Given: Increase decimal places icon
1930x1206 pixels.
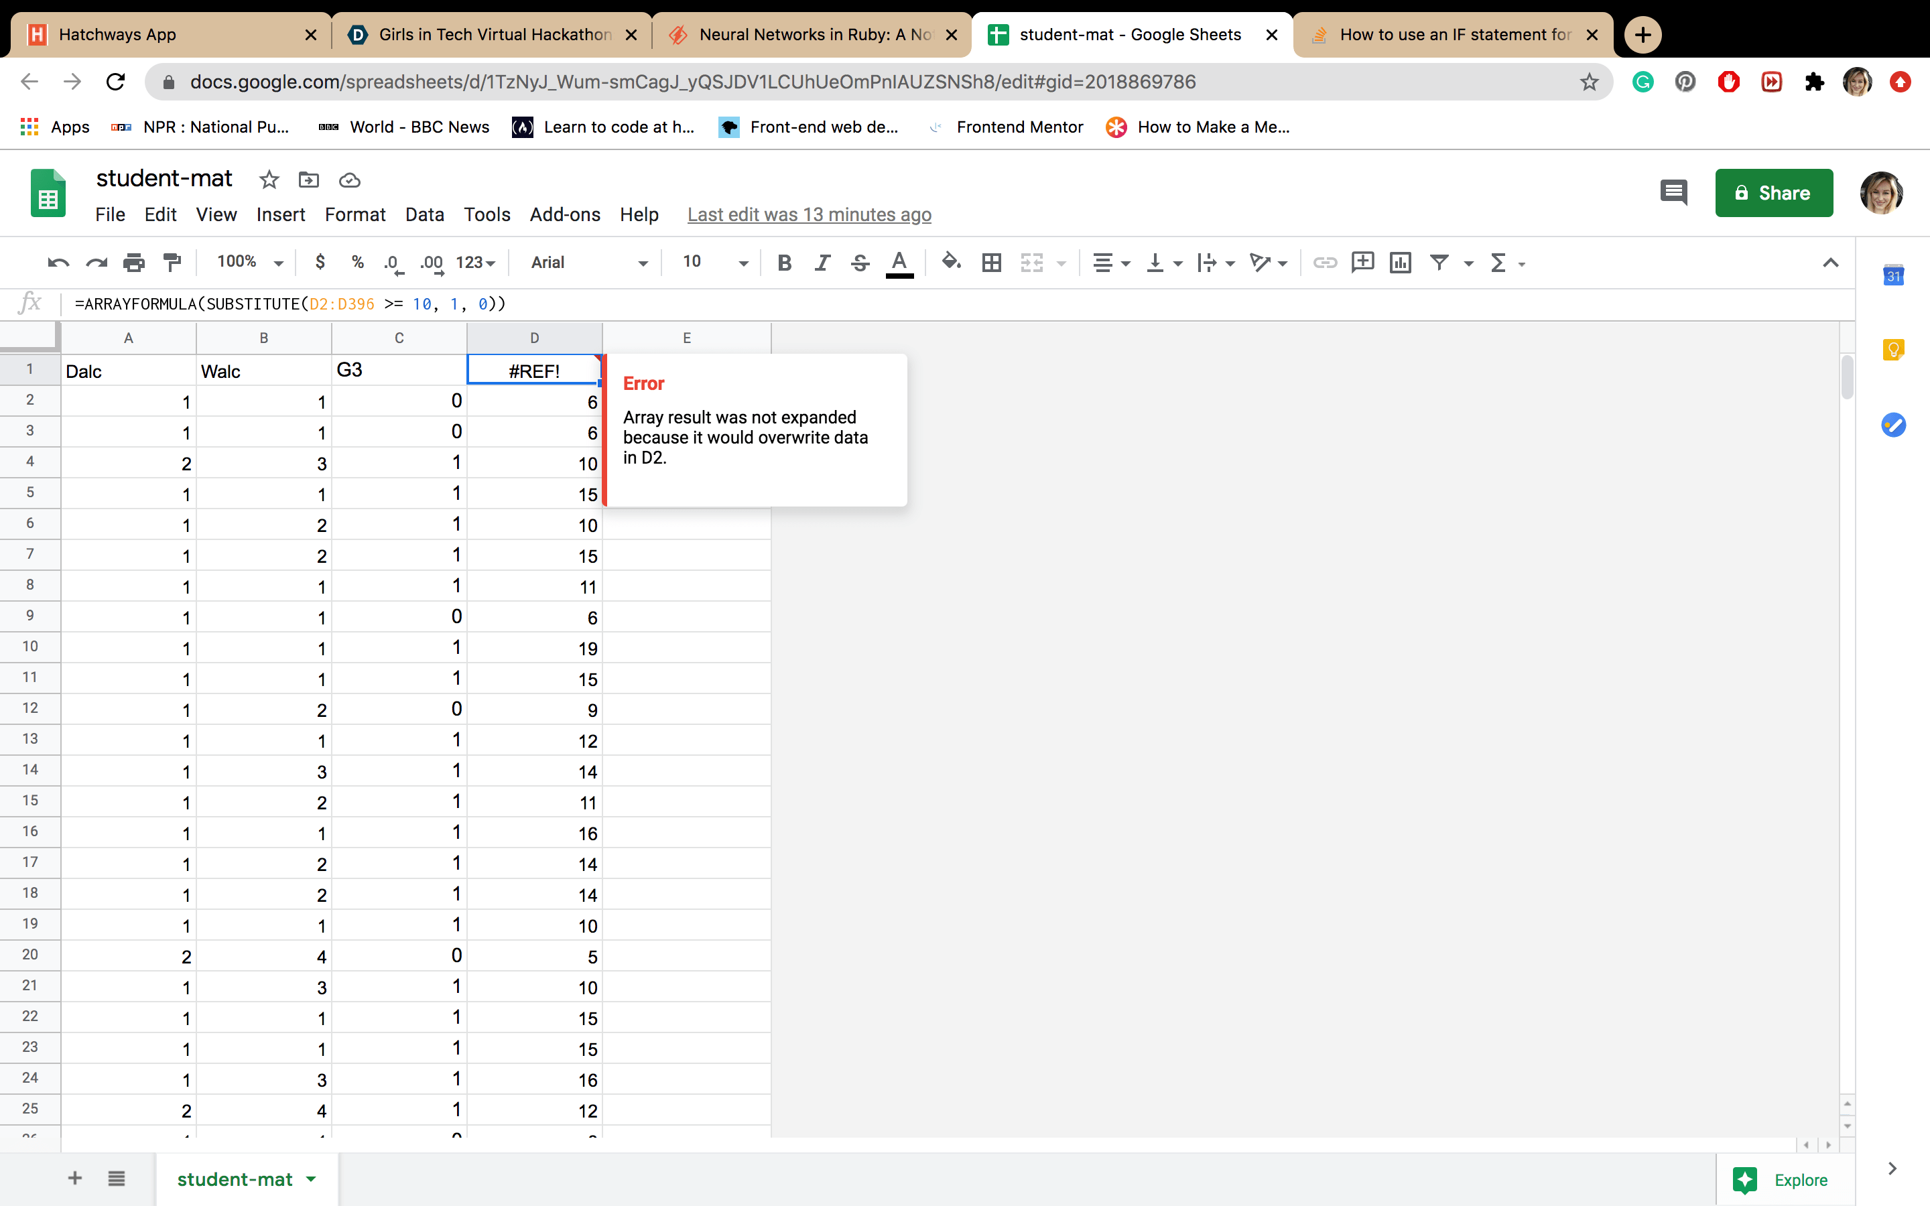Looking at the screenshot, I should [432, 263].
